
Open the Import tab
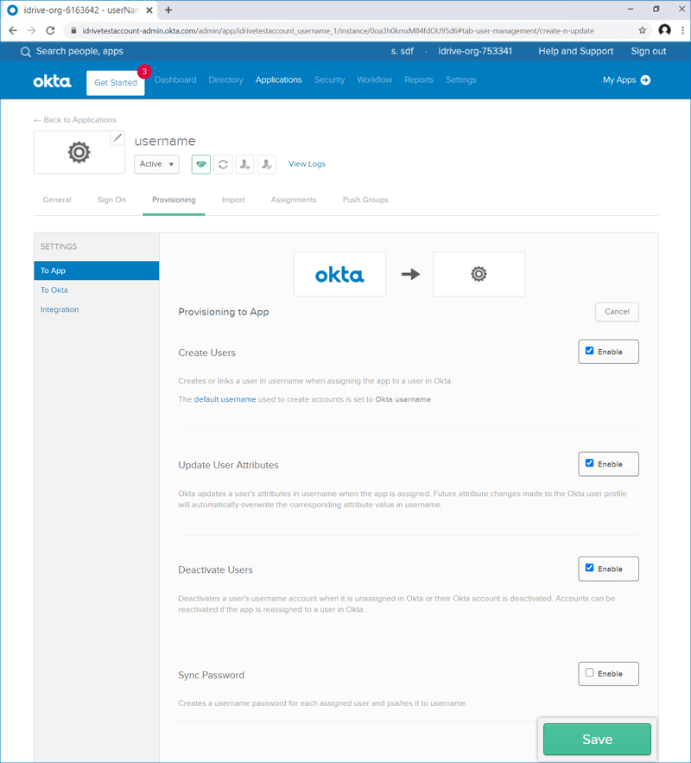[233, 200]
